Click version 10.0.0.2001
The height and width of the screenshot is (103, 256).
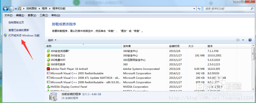[x=214, y=55]
